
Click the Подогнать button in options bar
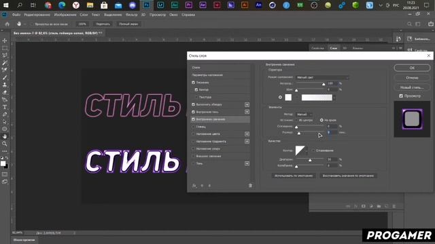103,24
